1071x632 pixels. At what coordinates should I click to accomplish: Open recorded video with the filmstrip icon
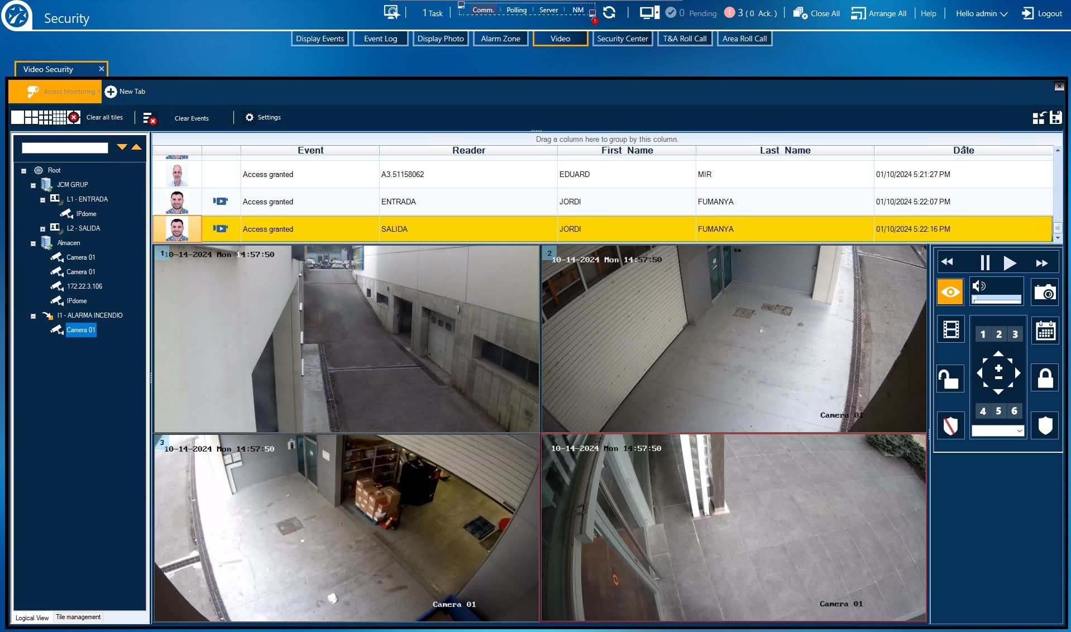(951, 329)
